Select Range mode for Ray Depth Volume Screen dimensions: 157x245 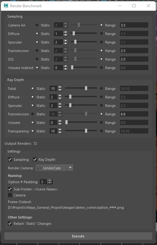click(101, 123)
